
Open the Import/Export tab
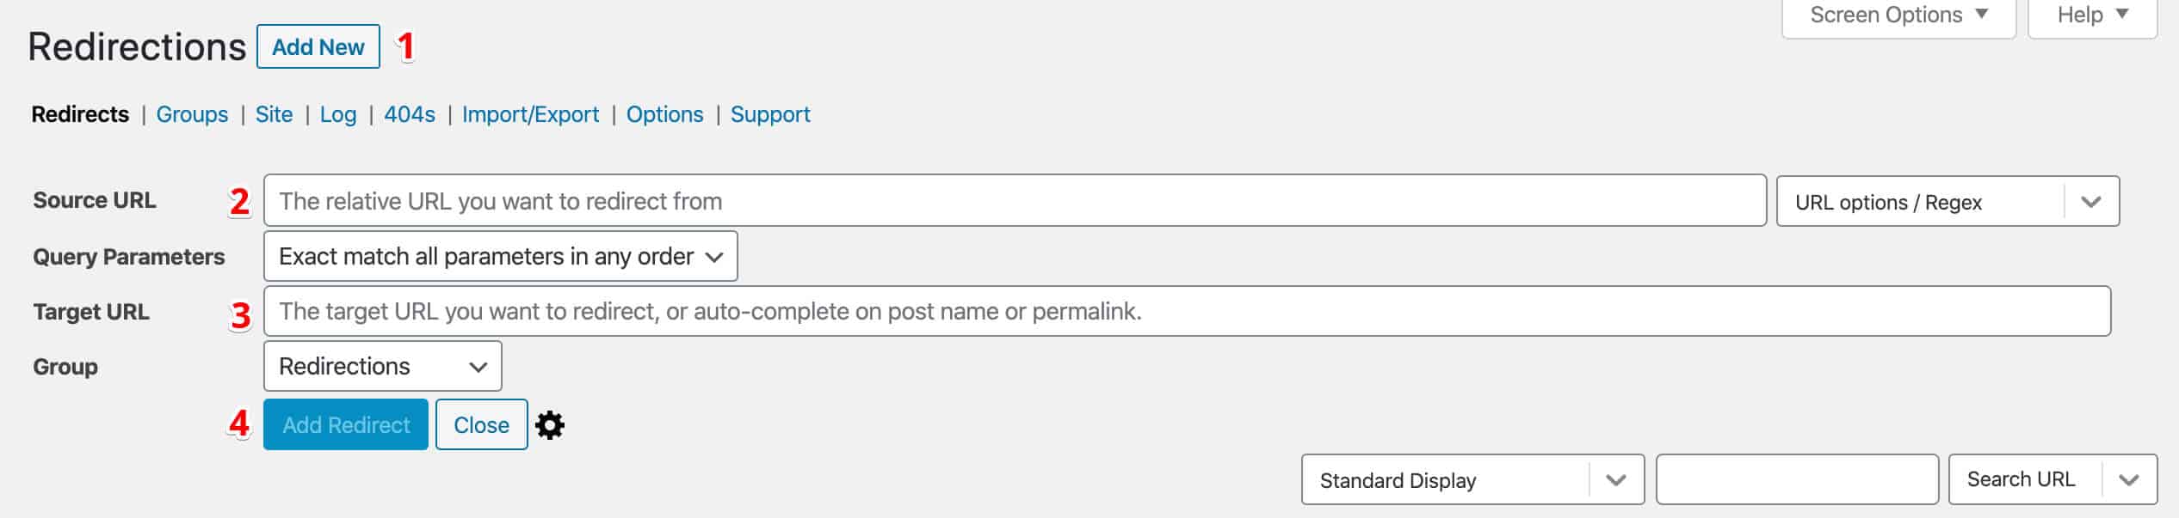pyautogui.click(x=530, y=114)
